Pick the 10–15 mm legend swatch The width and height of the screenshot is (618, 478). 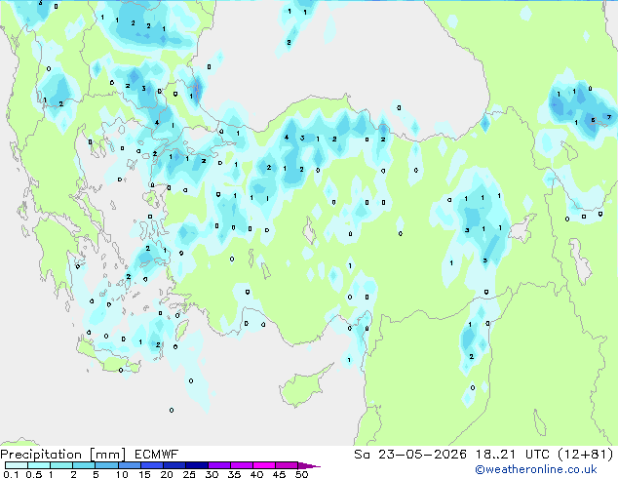130,465
